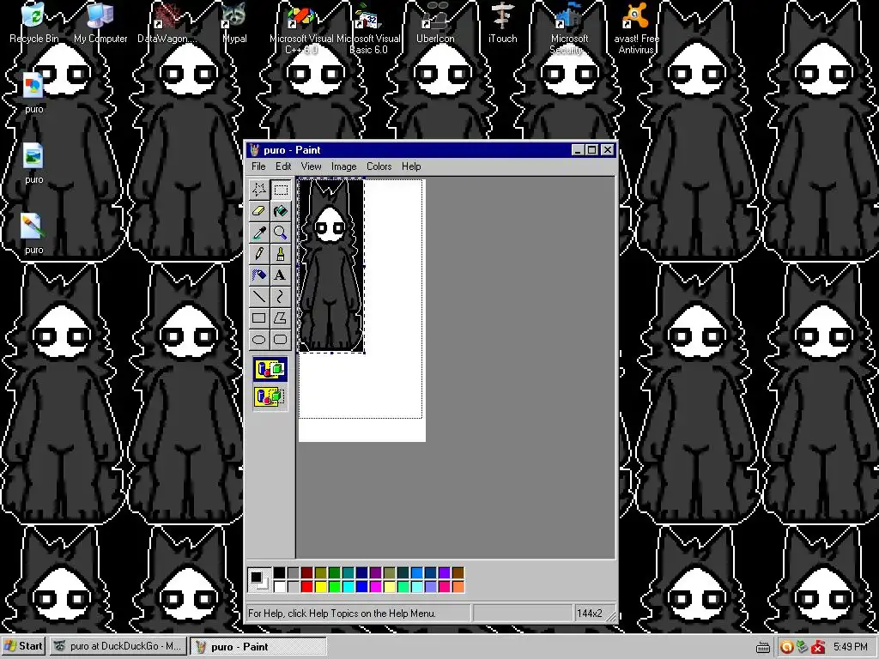Viewport: 879px width, 659px height.
Task: Open the File menu in Paint
Action: (x=258, y=166)
